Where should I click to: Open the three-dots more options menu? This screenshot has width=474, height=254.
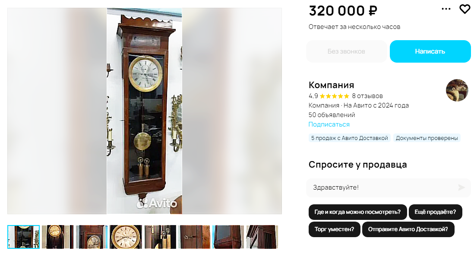(x=446, y=9)
